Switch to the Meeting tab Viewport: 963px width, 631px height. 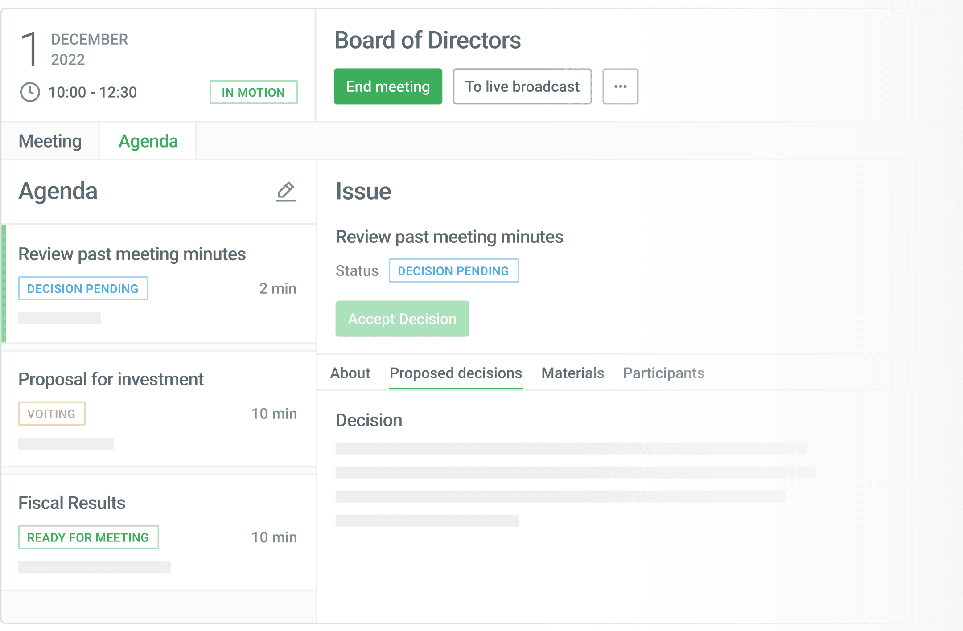point(50,141)
